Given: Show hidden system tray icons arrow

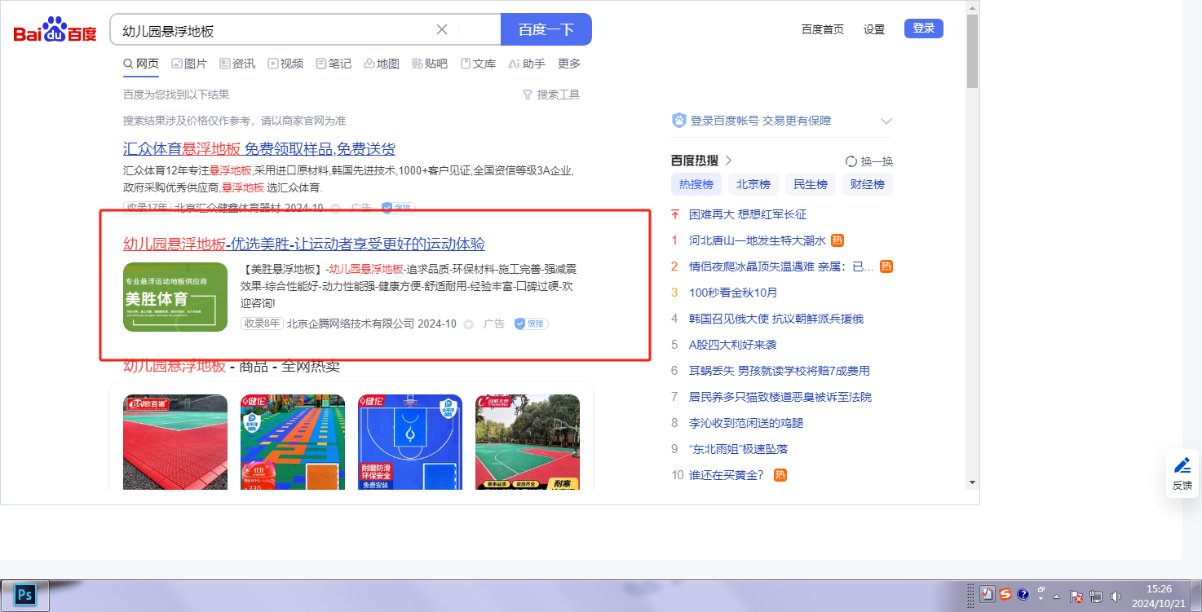Looking at the screenshot, I should (x=1057, y=596).
